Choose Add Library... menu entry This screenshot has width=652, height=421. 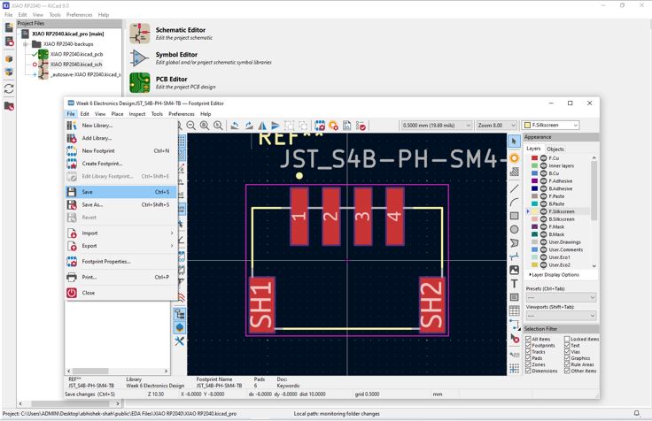[121, 138]
